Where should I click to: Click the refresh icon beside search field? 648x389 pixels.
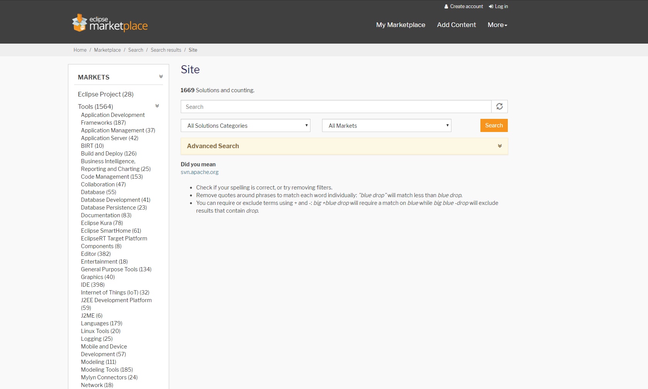tap(499, 107)
